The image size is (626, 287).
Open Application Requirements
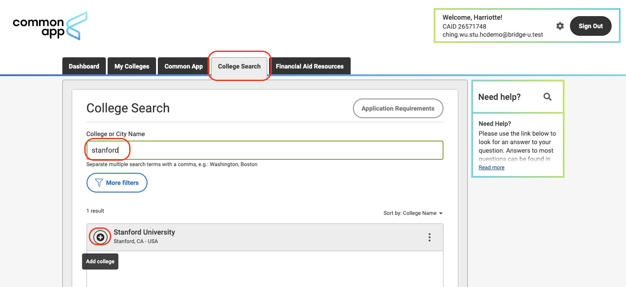(x=398, y=108)
